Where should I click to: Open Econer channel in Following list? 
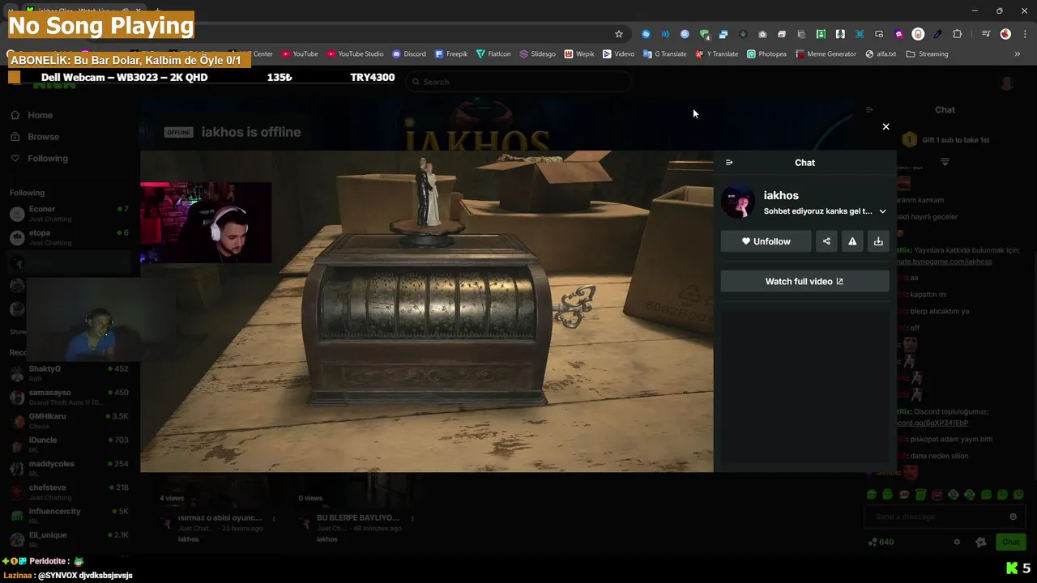68,214
